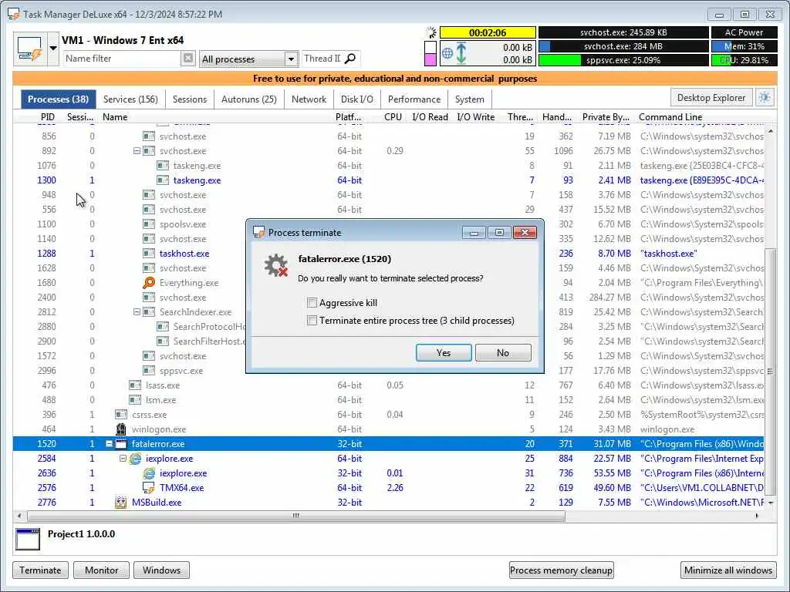790x592 pixels.
Task: Enable the Aggressive kill checkbox
Action: click(312, 302)
